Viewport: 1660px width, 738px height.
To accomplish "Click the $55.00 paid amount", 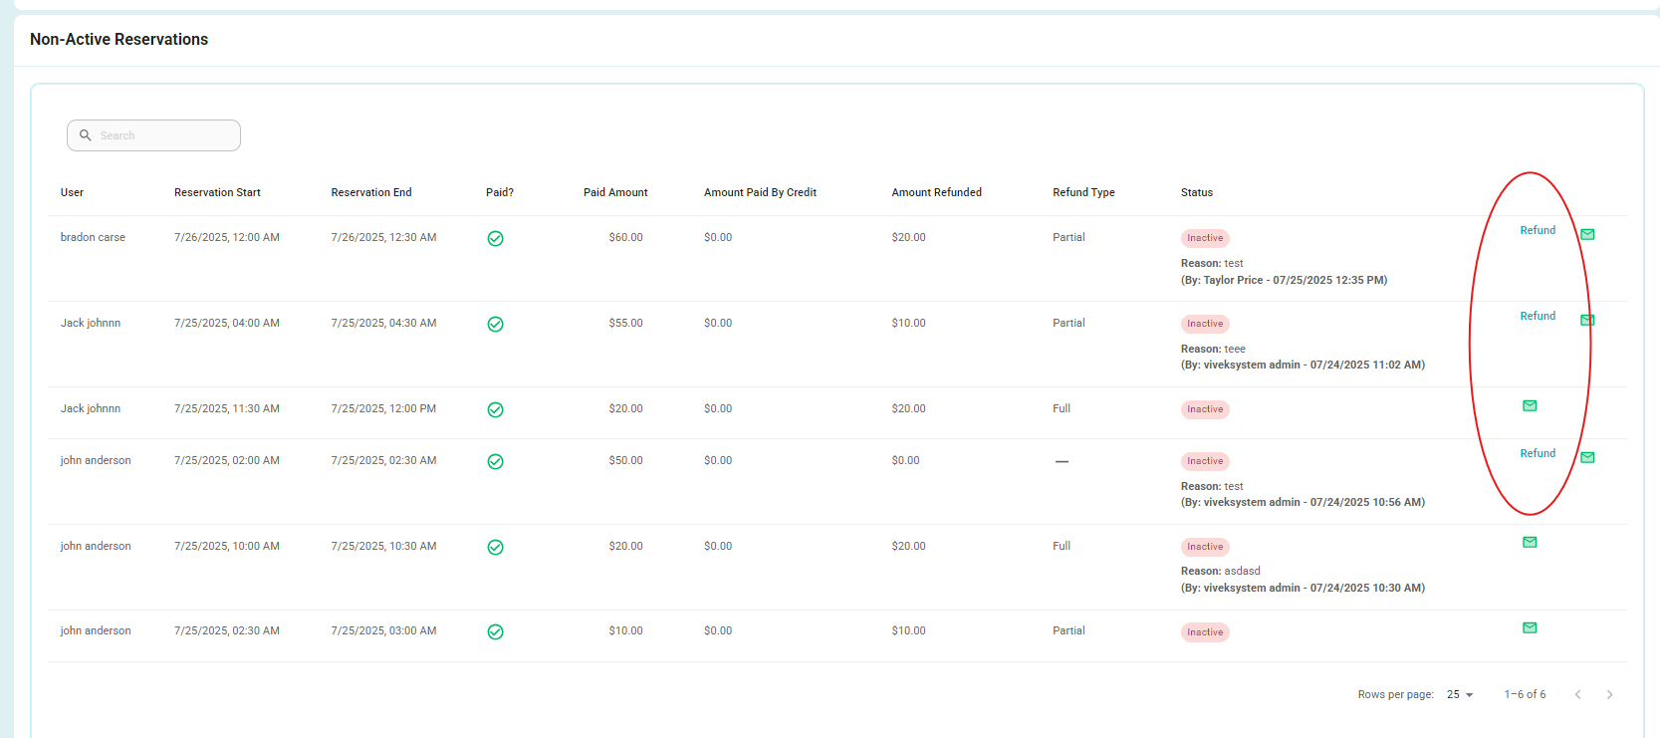I will tap(625, 323).
